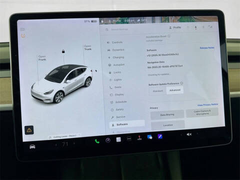Decrease cabin temperature with left arrow
Screen dimensions: 240x180
coord(56,145)
